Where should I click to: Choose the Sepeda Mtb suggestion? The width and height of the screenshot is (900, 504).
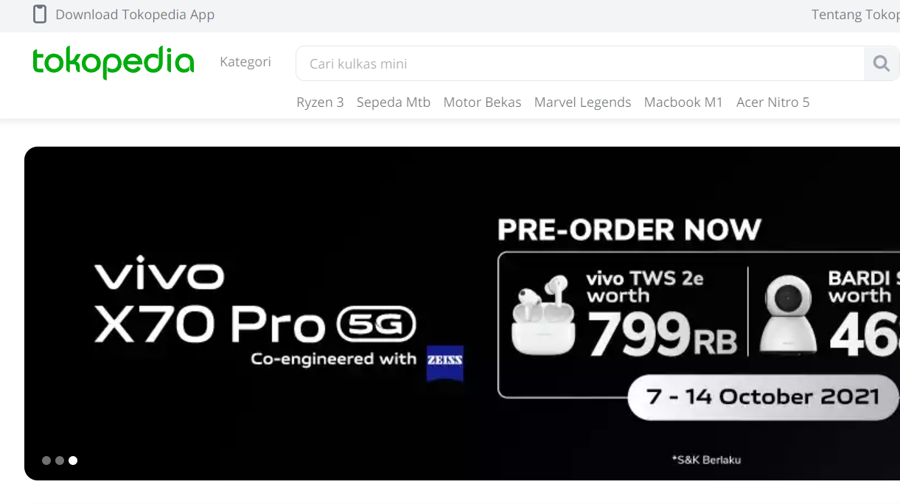point(394,102)
